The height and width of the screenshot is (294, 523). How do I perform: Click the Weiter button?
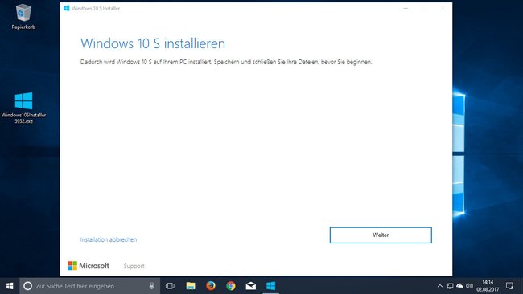381,235
